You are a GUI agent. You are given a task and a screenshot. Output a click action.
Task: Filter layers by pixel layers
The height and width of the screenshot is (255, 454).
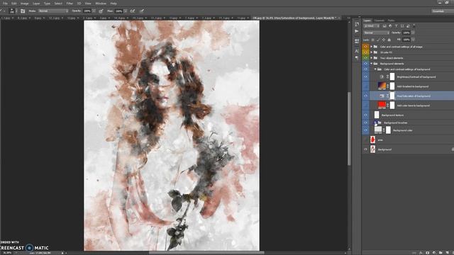384,26
